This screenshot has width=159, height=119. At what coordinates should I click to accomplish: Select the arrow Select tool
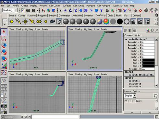4,32
